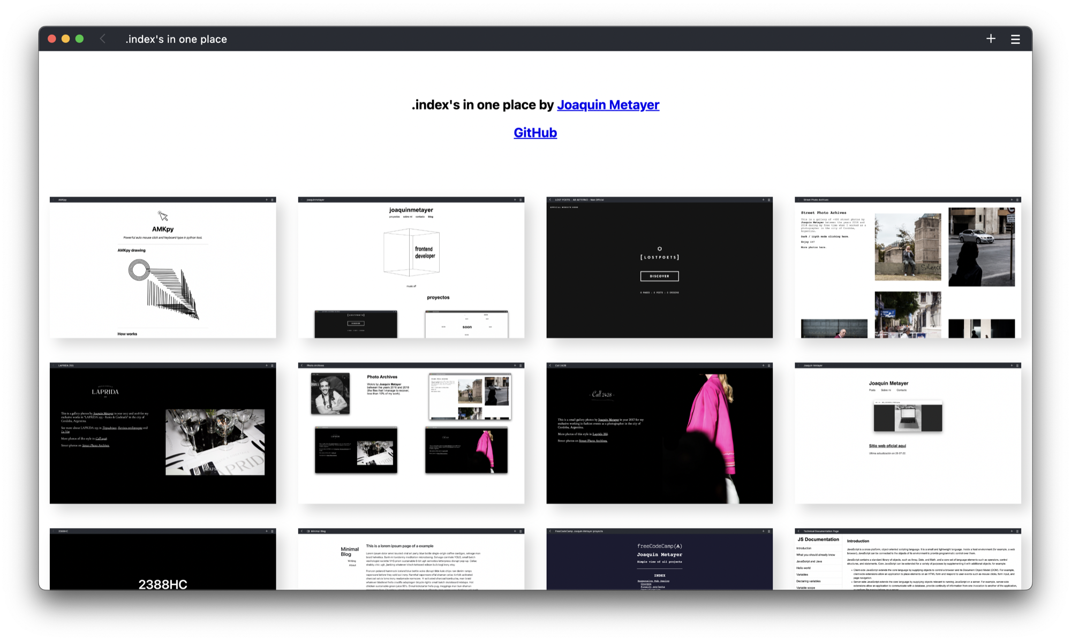Image resolution: width=1071 pixels, height=641 pixels.
Task: Open the JS Documentation project thumbnail
Action: tap(908, 559)
